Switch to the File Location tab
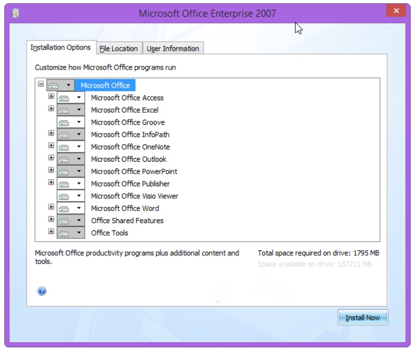This screenshot has width=415, height=349. coord(119,48)
